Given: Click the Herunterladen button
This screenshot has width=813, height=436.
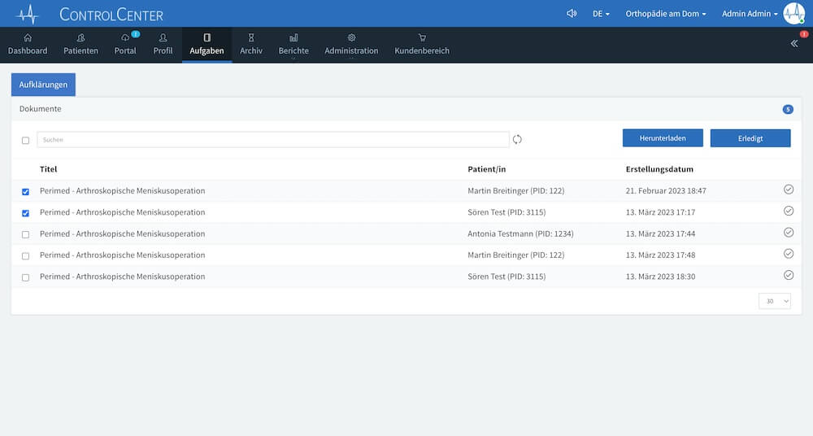Looking at the screenshot, I should coord(663,138).
